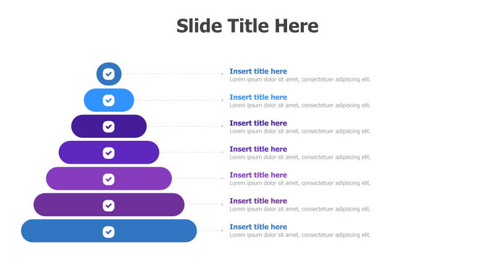Screen dimensions: 495x278
Task: Click the checkmark icon in the top circle
Action: pyautogui.click(x=109, y=74)
